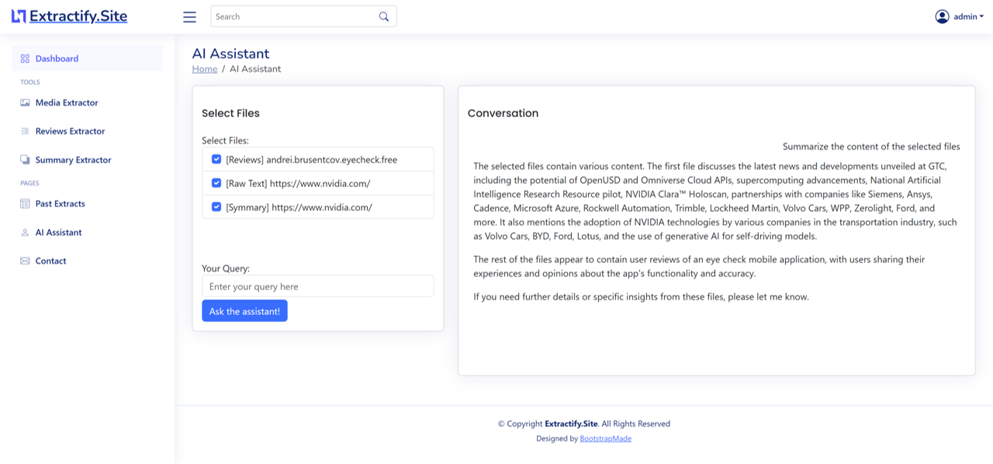Open Reviews Extractor in the sidebar
The height and width of the screenshot is (464, 993).
click(x=87, y=131)
